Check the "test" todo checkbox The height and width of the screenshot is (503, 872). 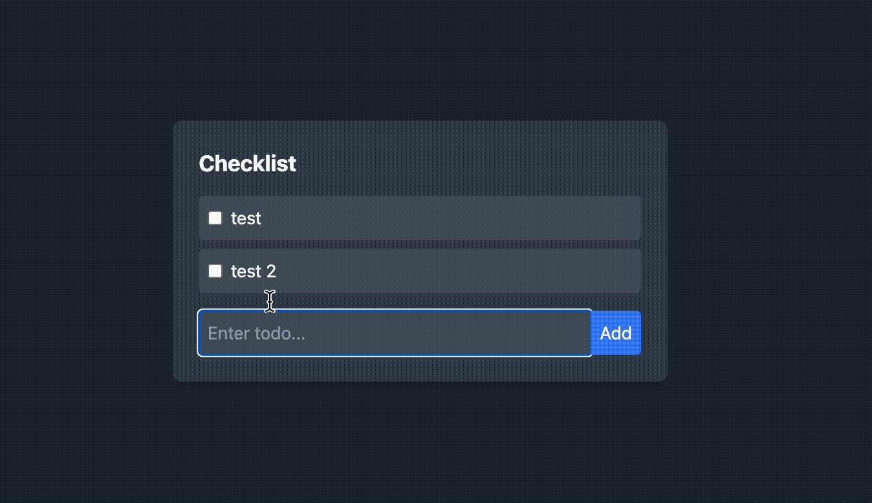coord(215,218)
